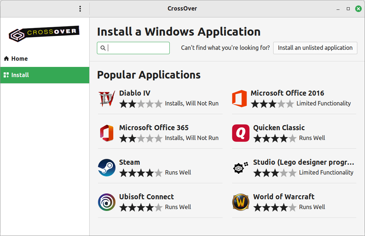Open the World of Warcraft icon
Image resolution: width=365 pixels, height=236 pixels.
[x=241, y=202]
